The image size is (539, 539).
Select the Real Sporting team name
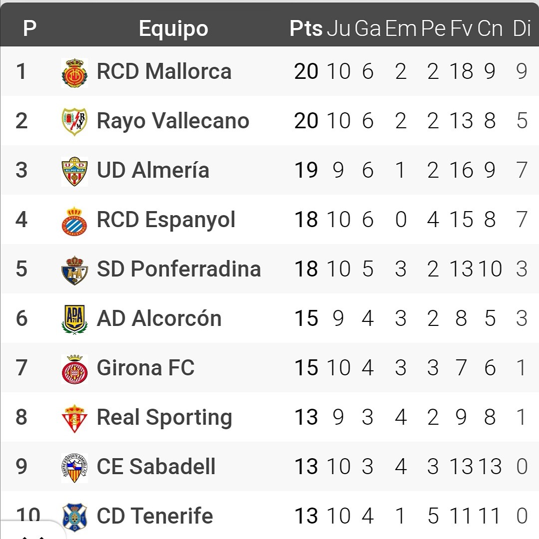[x=164, y=418]
